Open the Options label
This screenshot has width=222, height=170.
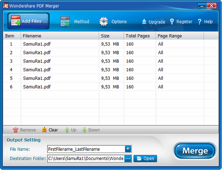pyautogui.click(x=119, y=22)
